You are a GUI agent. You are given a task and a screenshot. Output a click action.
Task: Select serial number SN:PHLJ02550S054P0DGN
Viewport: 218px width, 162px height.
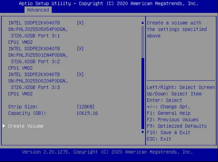click(x=38, y=29)
